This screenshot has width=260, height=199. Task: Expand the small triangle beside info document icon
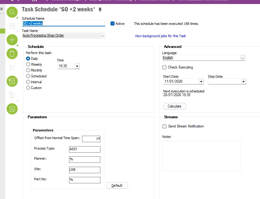point(17,100)
